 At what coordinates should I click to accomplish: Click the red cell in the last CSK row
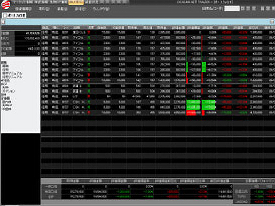[x=191, y=112]
